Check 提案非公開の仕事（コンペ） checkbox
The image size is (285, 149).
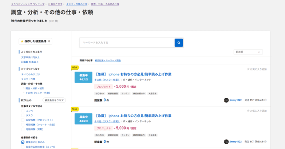coord(23,147)
